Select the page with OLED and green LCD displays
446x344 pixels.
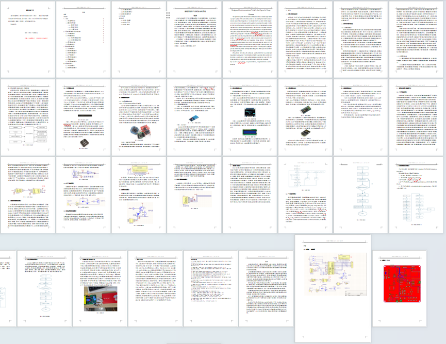coord(250,117)
